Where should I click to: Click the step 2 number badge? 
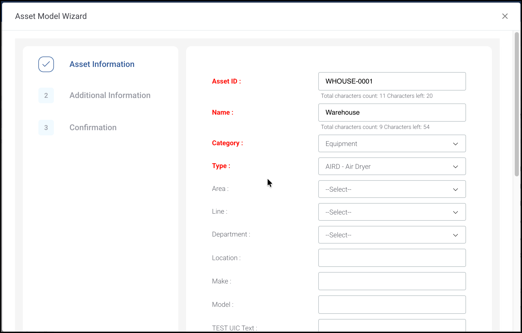tap(46, 95)
